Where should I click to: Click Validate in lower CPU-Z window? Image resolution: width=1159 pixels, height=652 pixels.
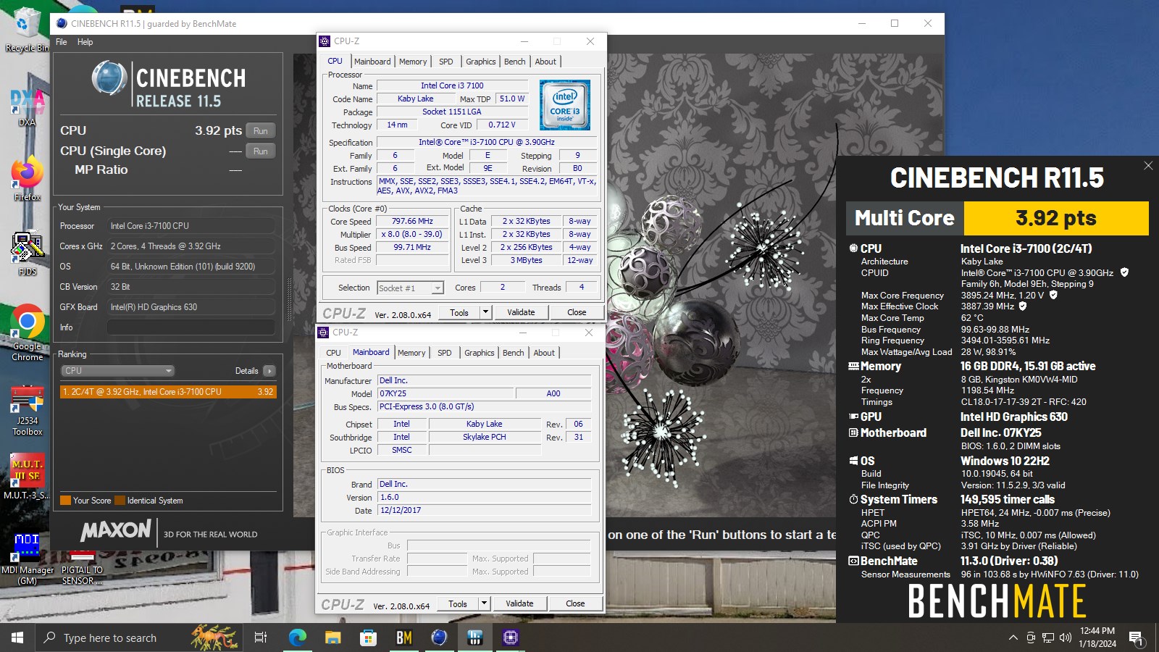[x=519, y=603]
